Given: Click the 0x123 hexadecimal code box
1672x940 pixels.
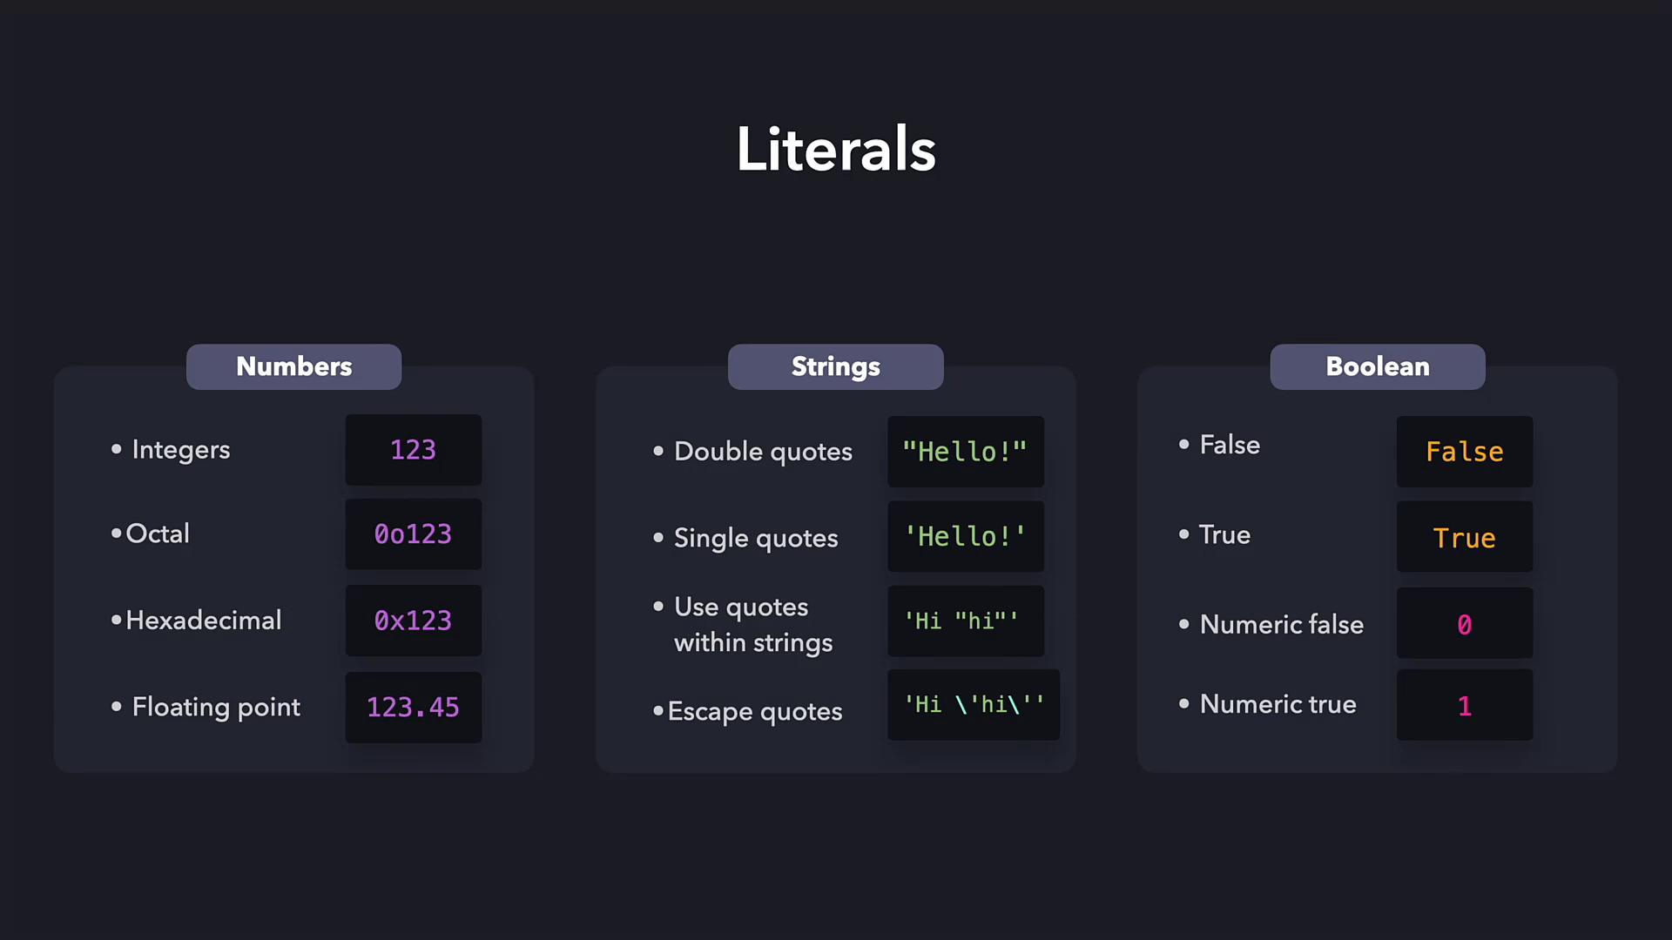Looking at the screenshot, I should (413, 621).
